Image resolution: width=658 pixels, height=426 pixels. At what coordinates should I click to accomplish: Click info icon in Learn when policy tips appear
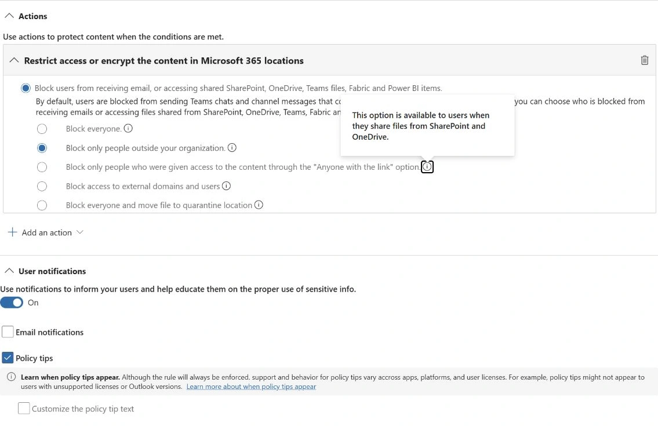pyautogui.click(x=12, y=377)
